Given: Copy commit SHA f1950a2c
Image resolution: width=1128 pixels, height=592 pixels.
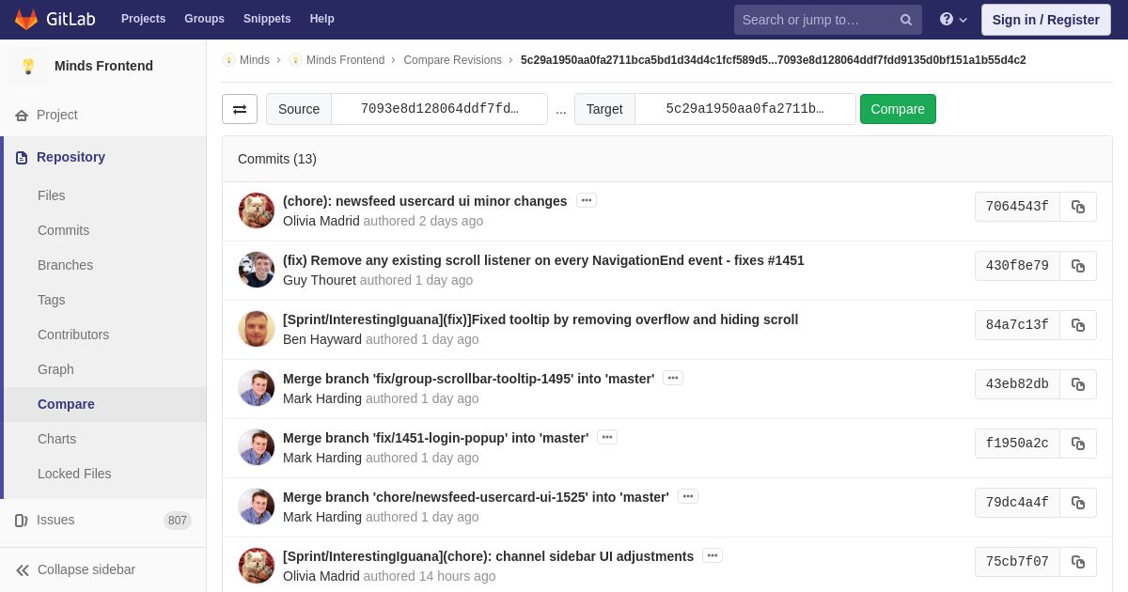Looking at the screenshot, I should click(x=1078, y=444).
